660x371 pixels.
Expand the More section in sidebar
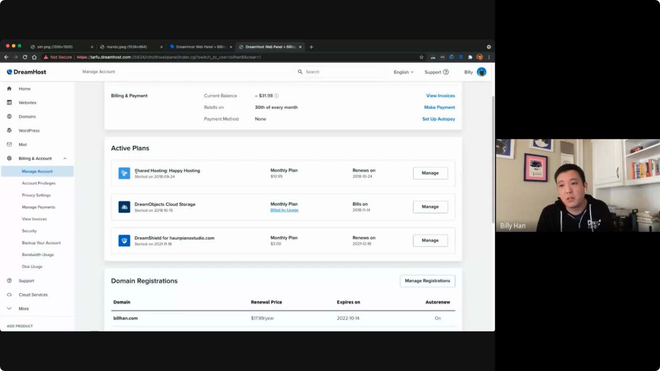click(23, 309)
